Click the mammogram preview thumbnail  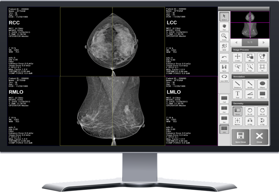[x=249, y=24]
